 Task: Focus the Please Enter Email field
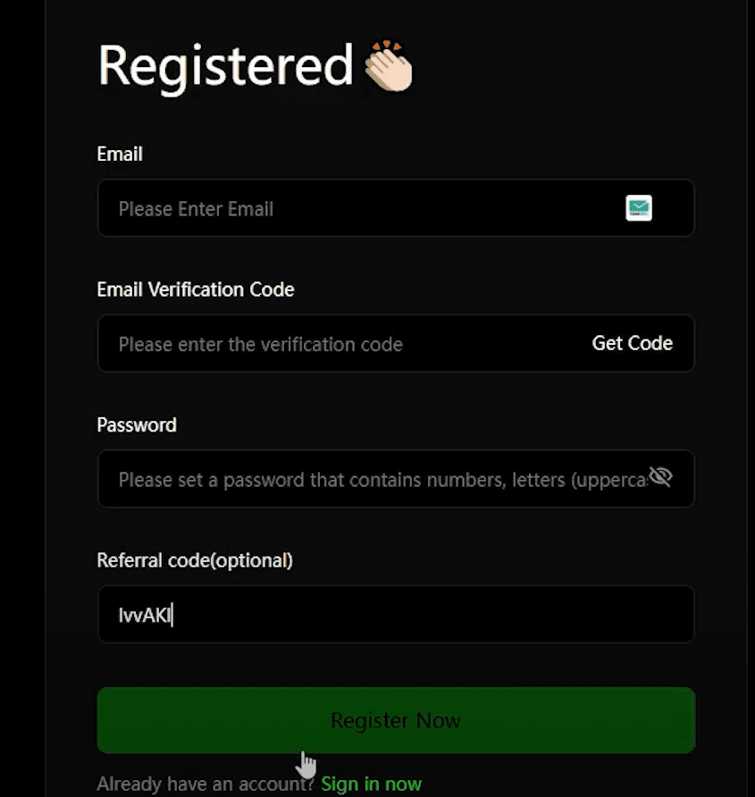pyautogui.click(x=396, y=208)
